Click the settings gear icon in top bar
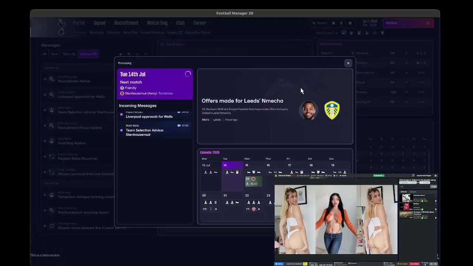This screenshot has height=266, width=473. point(350,23)
